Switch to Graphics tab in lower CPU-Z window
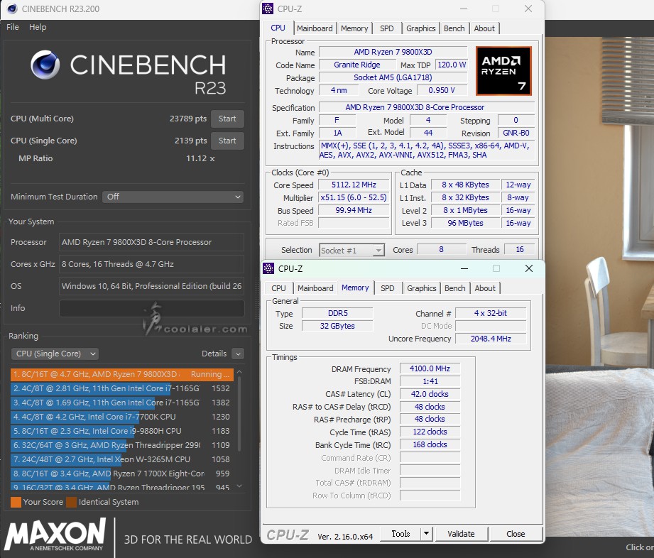Image resolution: width=654 pixels, height=558 pixels. [x=422, y=288]
